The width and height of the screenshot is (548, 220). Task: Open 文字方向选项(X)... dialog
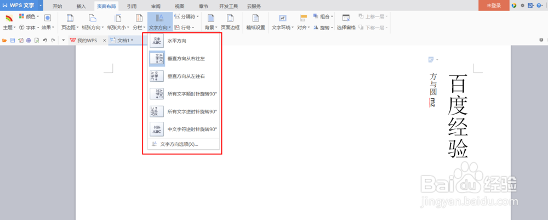coord(184,144)
